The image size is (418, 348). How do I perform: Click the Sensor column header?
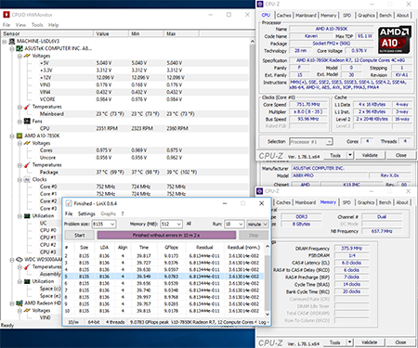tap(47, 33)
